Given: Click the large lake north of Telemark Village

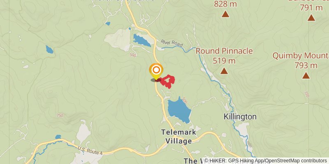Looking at the screenshot, I should (x=179, y=110).
